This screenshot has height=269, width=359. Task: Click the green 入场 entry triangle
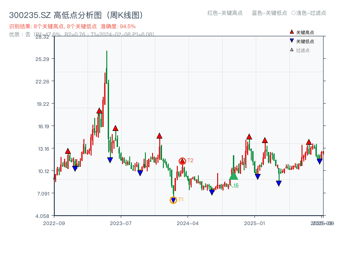(234, 178)
